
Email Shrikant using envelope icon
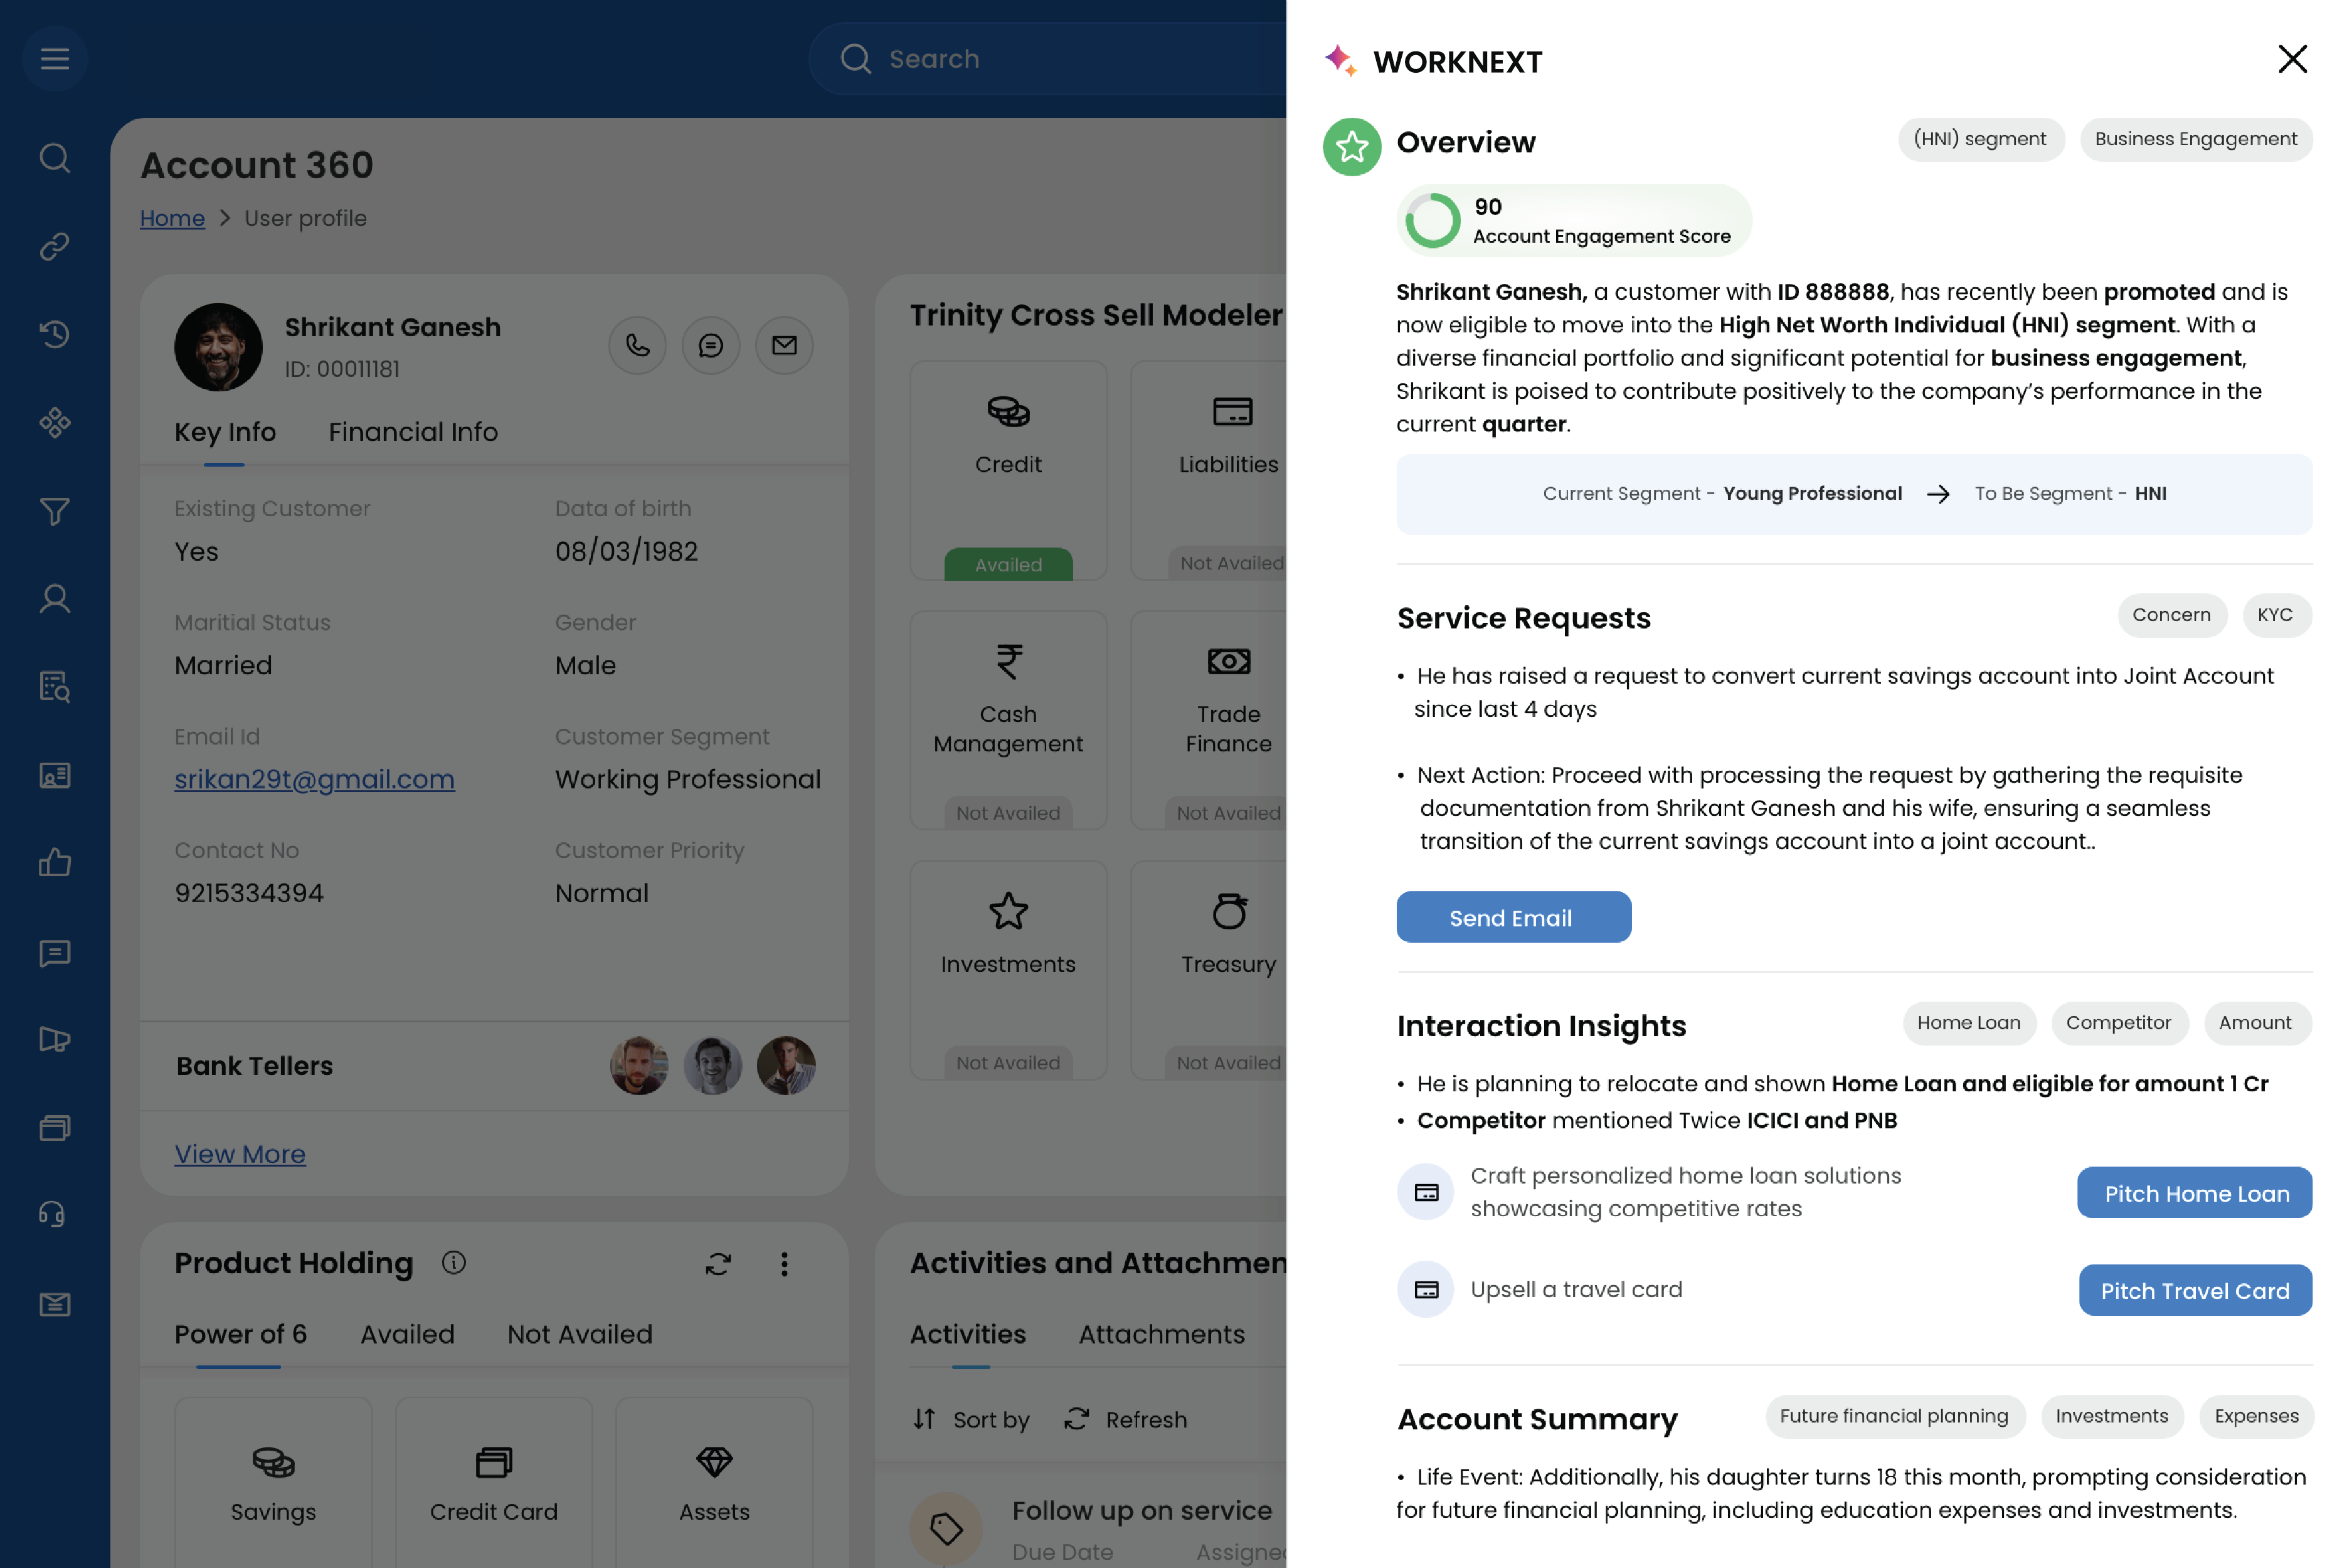coord(785,346)
